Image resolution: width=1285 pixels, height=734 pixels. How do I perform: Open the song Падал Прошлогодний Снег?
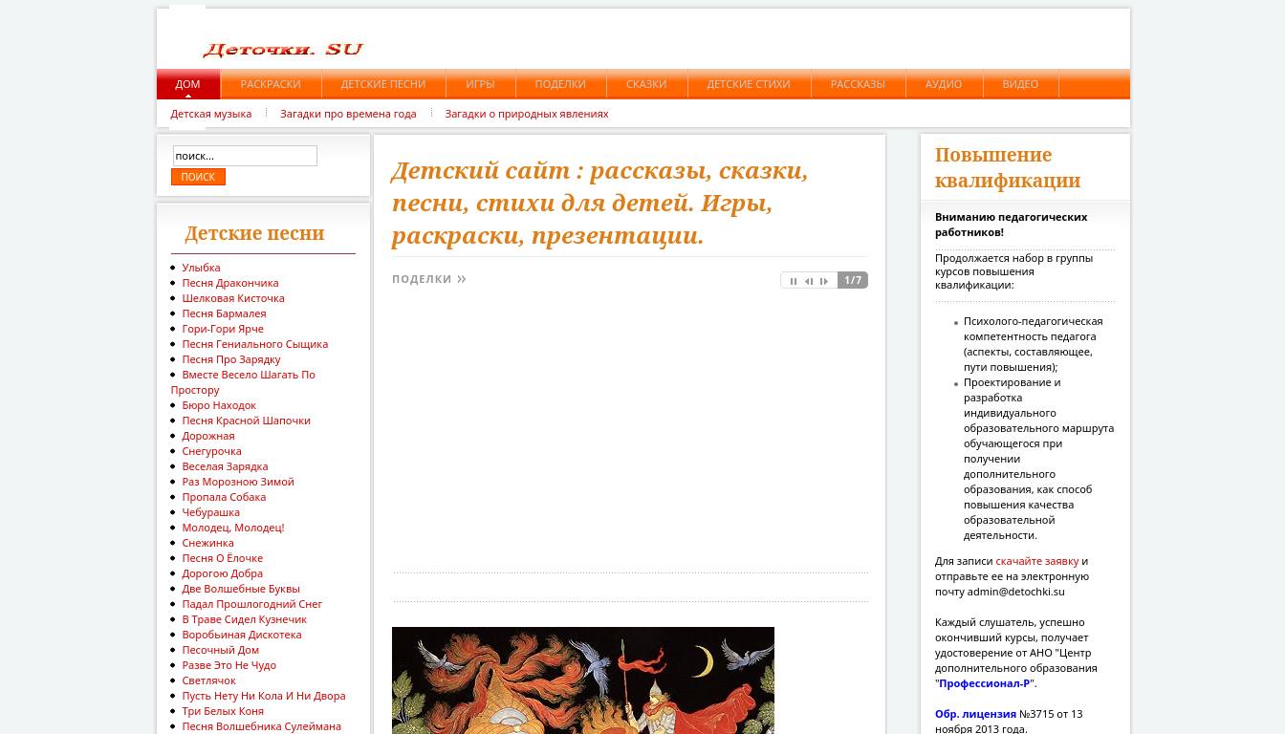pyautogui.click(x=252, y=604)
